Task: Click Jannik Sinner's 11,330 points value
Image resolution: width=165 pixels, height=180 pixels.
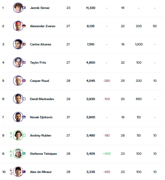Action: click(x=90, y=8)
